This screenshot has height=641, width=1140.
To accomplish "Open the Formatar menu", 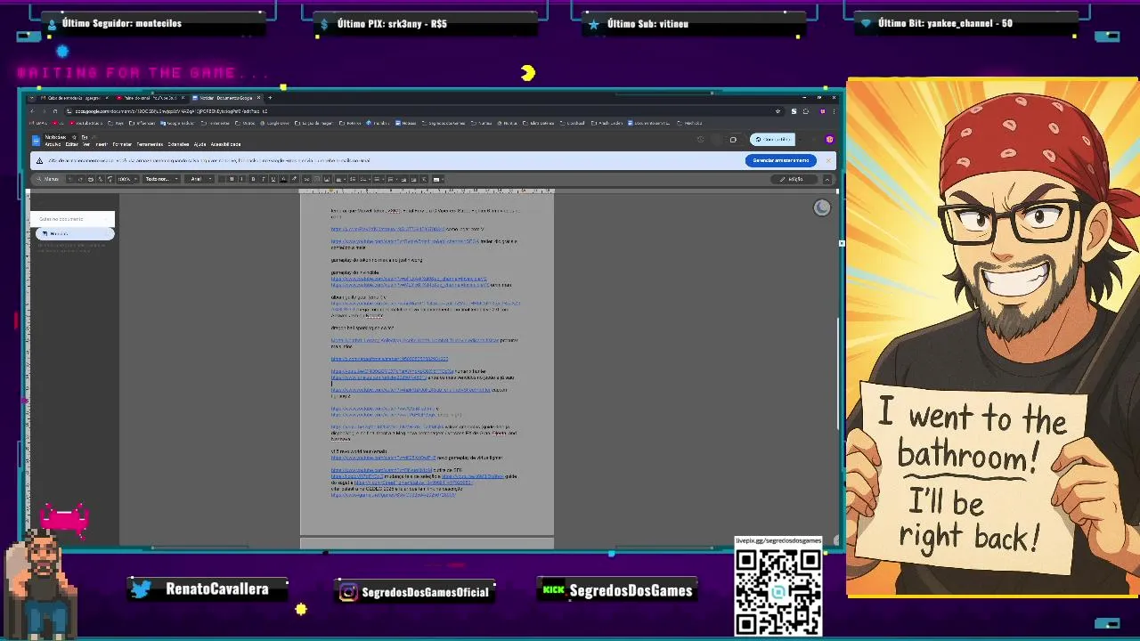I will 122,144.
